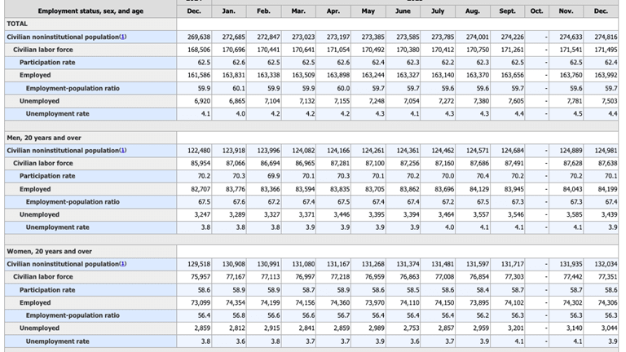Click the cell with value 170,696
This screenshot has width=626, height=352.
click(x=229, y=50)
